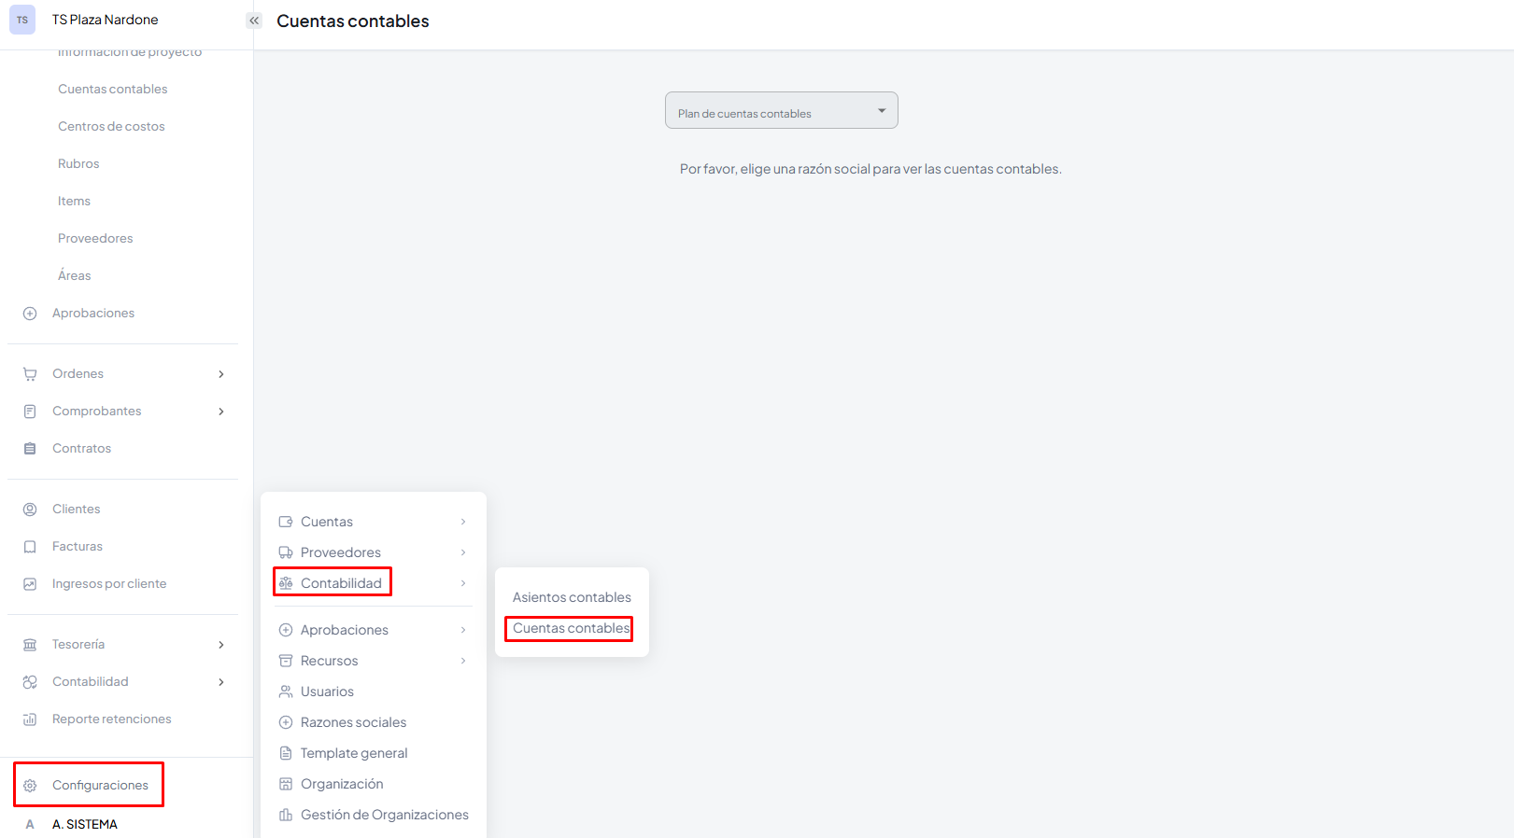1514x838 pixels.
Task: Click the Usuarios people icon in popup menu
Action: click(286, 691)
